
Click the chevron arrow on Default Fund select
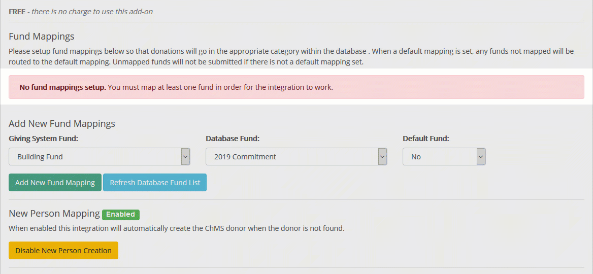tap(481, 157)
